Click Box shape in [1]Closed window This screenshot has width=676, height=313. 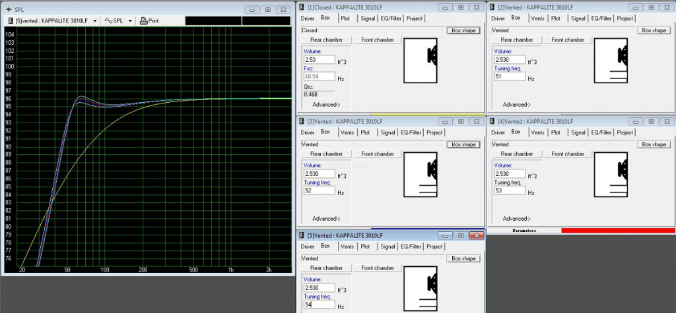pyautogui.click(x=463, y=30)
